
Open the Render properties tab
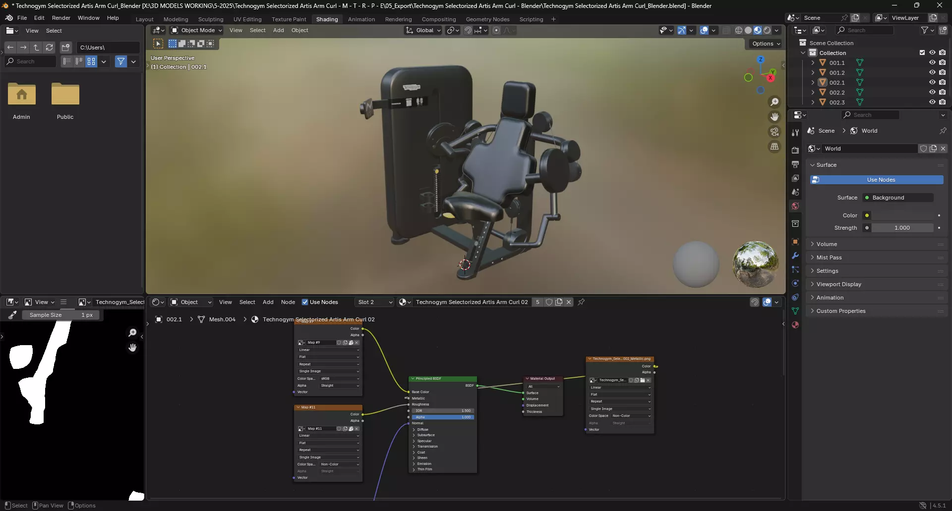click(x=795, y=151)
